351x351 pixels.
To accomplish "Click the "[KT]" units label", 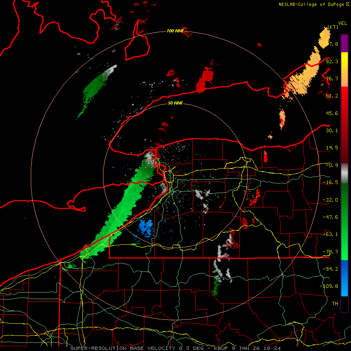I will point(333,27).
